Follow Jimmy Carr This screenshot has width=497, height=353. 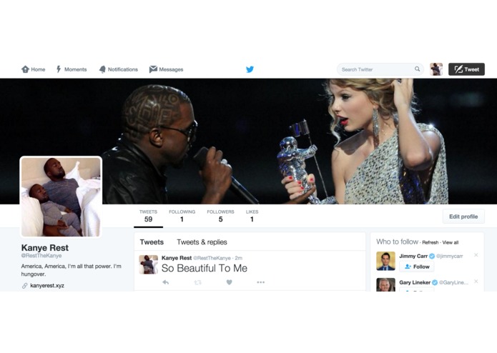(x=417, y=267)
